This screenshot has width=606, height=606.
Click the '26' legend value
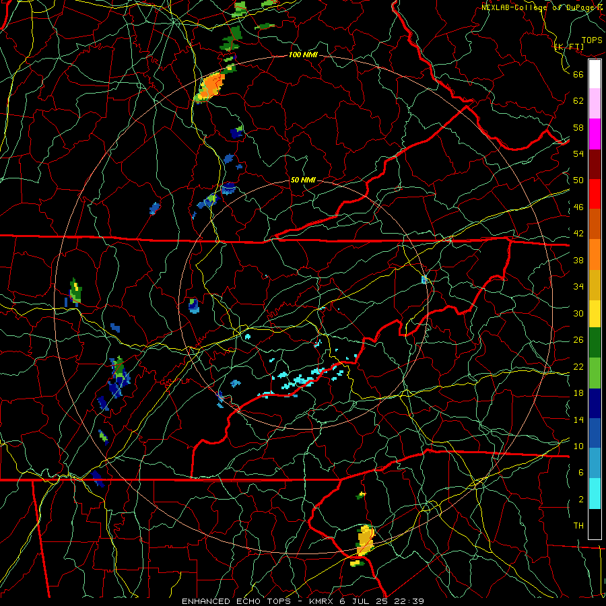(x=578, y=340)
